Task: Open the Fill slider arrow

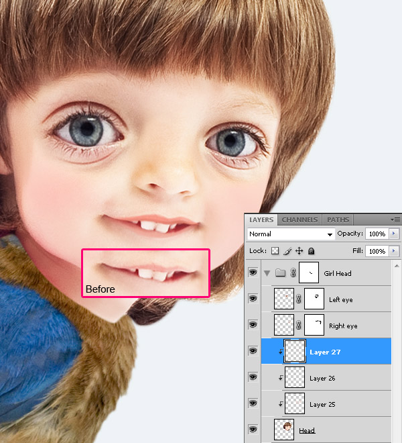Action: click(394, 251)
